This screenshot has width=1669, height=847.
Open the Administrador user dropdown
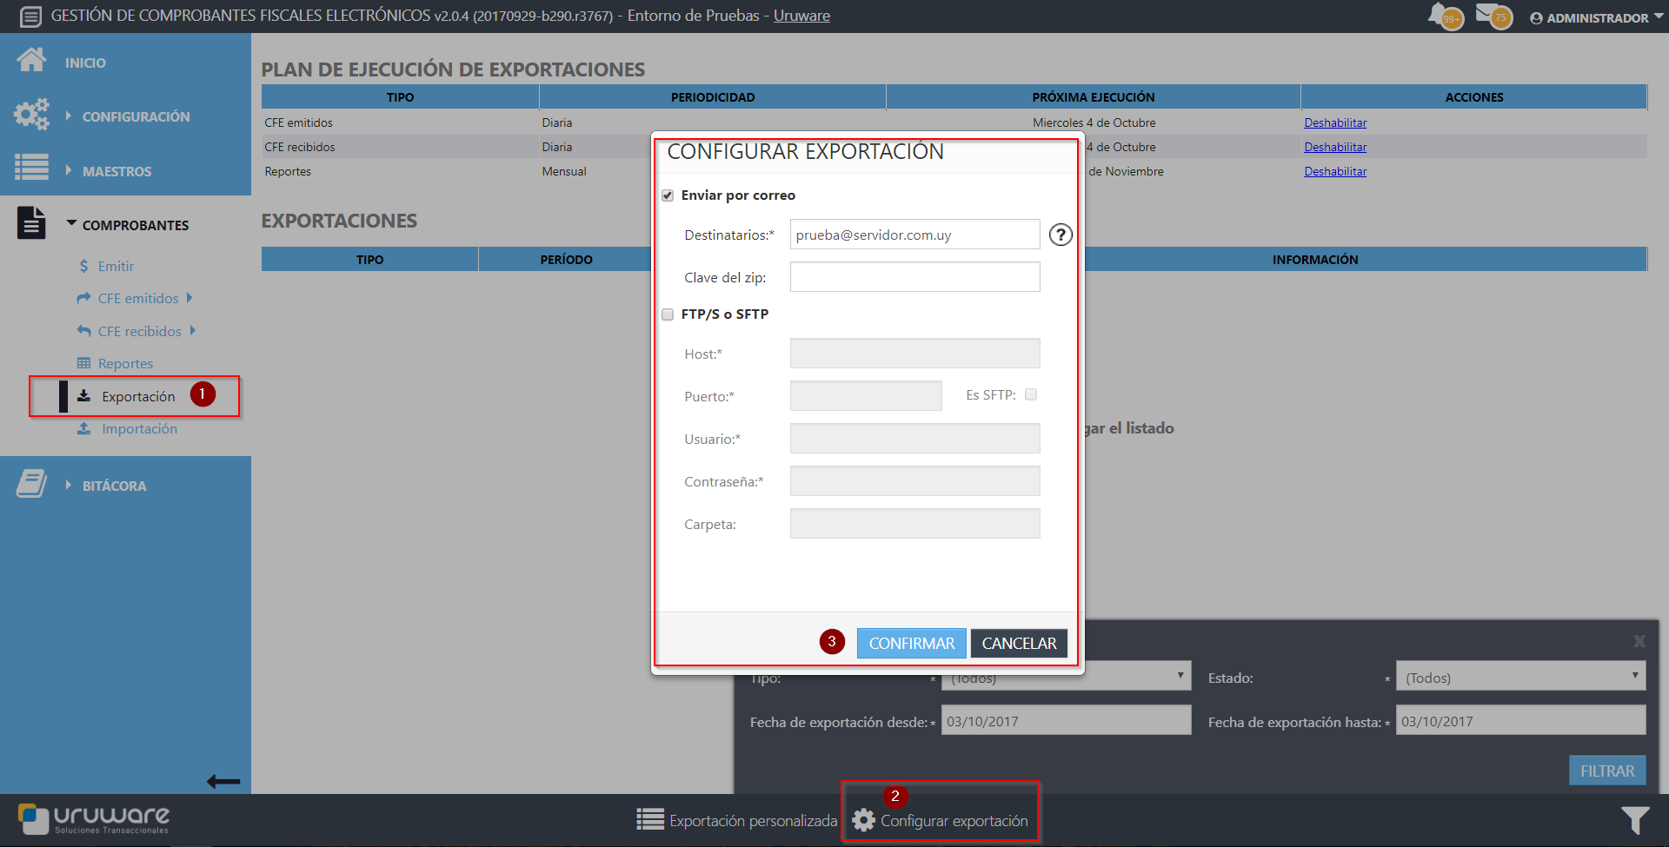pyautogui.click(x=1596, y=17)
